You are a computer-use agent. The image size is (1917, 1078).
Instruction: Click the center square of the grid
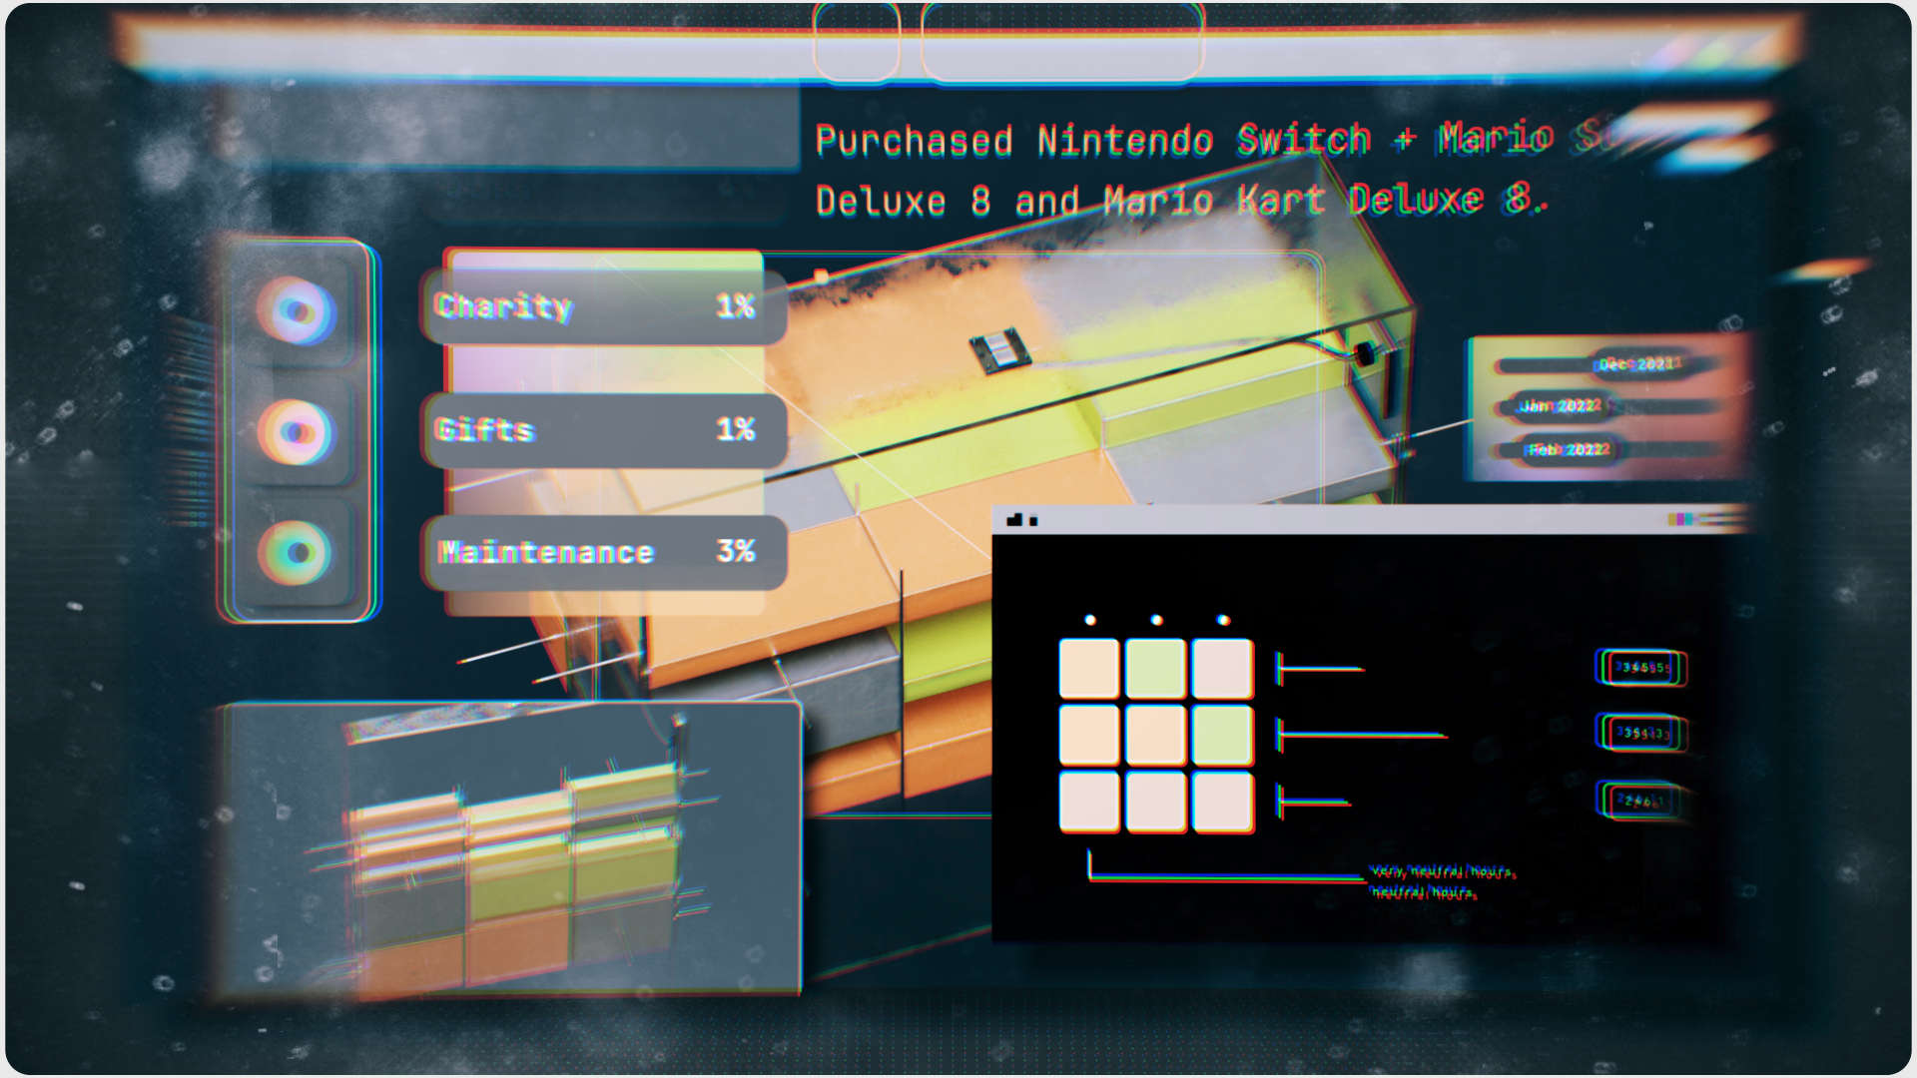coord(1155,735)
